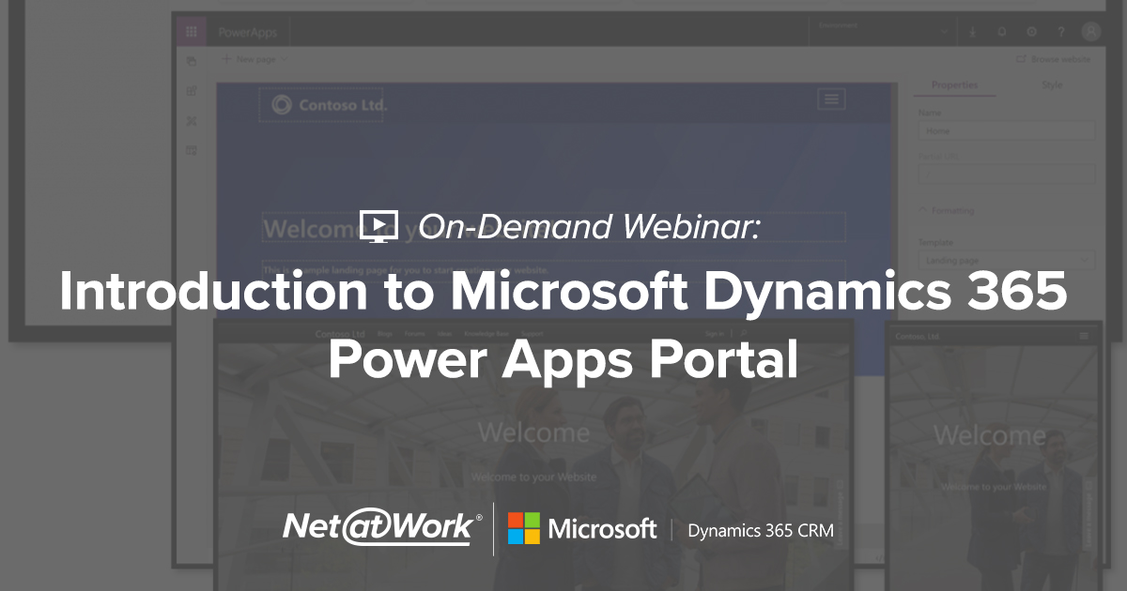This screenshot has height=591, width=1127.
Task: Open the Help question-mark icon
Action: (1060, 31)
